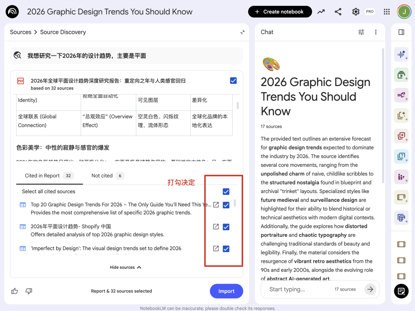Open the analytics trend icon

coord(321,12)
